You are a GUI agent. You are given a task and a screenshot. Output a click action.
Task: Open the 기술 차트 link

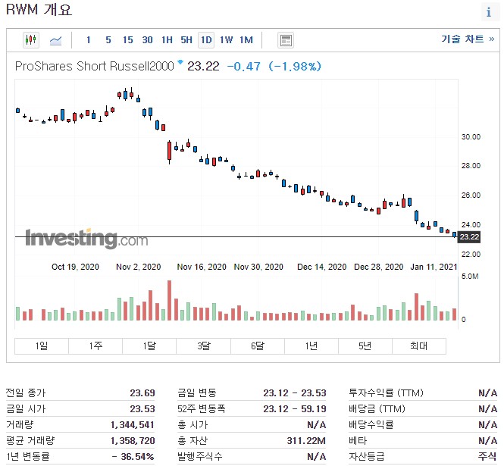[x=468, y=39]
